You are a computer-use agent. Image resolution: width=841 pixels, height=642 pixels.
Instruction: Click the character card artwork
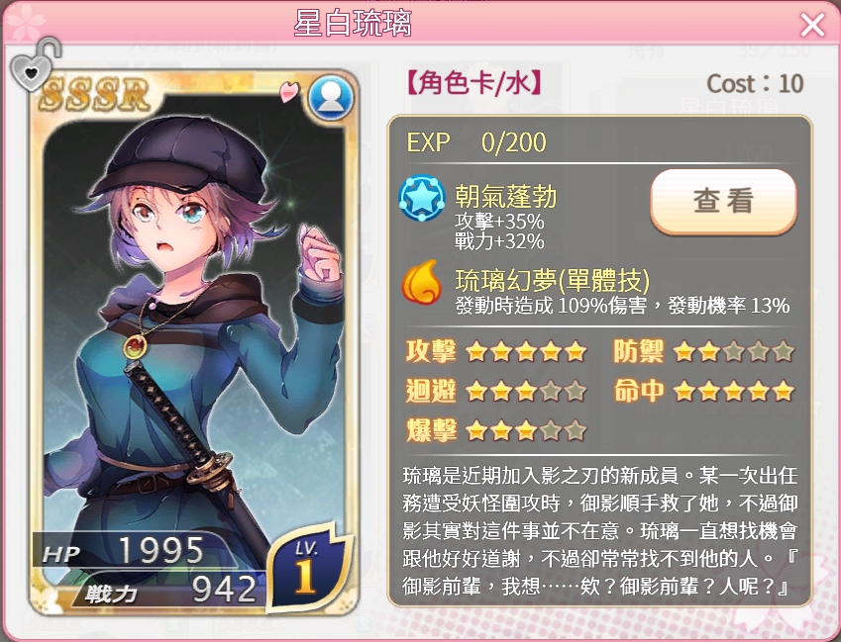193,342
